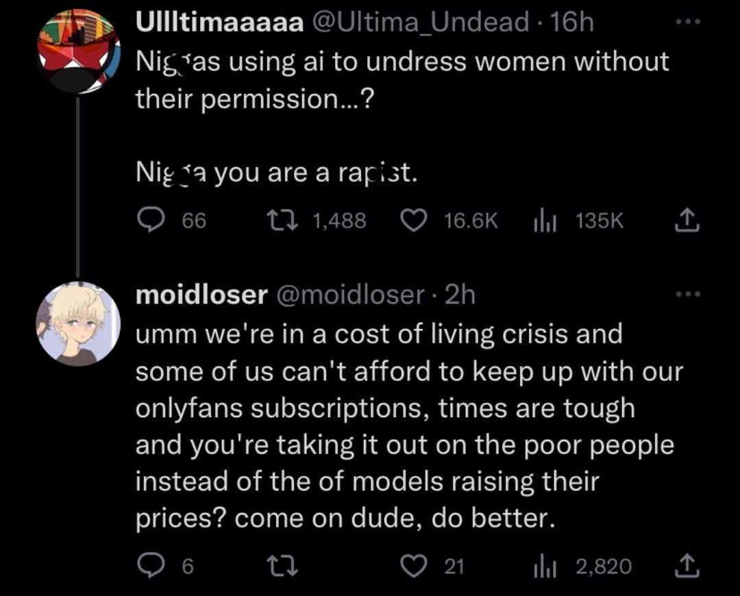Click the Ullltimaaaaa display name
740x596 pixels.
click(219, 23)
